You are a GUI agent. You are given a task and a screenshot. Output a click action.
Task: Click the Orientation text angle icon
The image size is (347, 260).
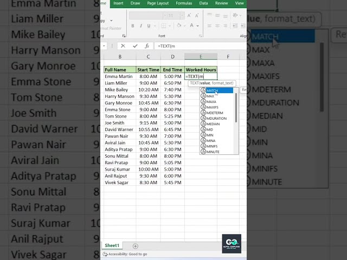pos(235,15)
